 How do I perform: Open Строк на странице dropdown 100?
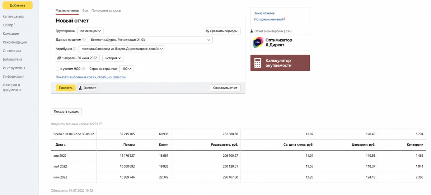click(x=126, y=69)
